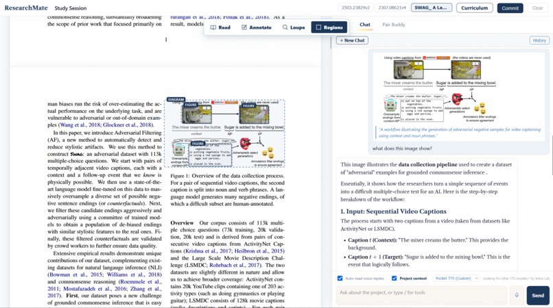This screenshot has width=553, height=308.
Task: Click the italic workflow caption under chat image
Action: [x=459, y=133]
